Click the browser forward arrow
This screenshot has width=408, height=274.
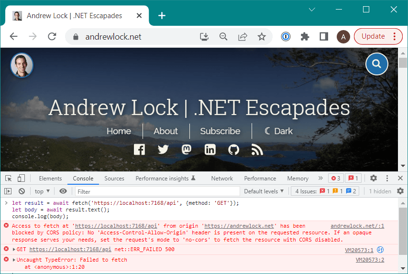pyautogui.click(x=33, y=36)
